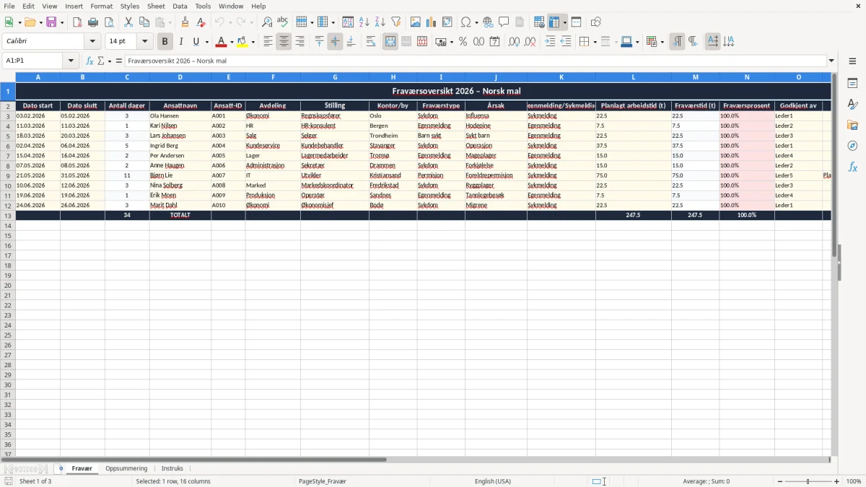
Task: Open the File menu
Action: pos(10,6)
